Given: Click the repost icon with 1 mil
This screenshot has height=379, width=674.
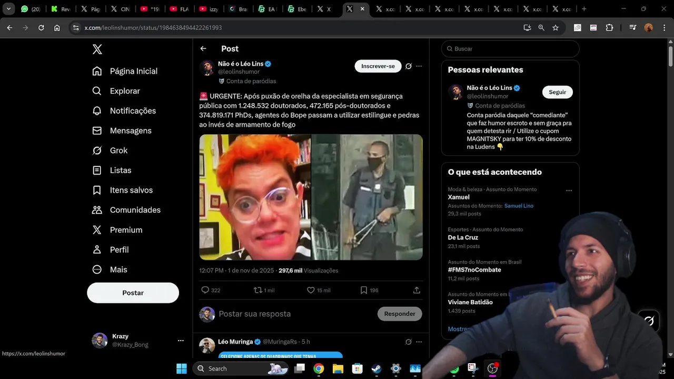Looking at the screenshot, I should tap(258, 290).
